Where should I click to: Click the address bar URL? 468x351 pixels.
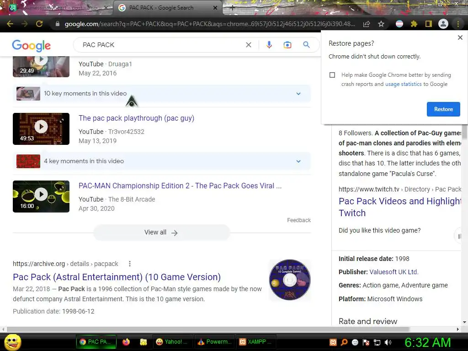coord(210,24)
